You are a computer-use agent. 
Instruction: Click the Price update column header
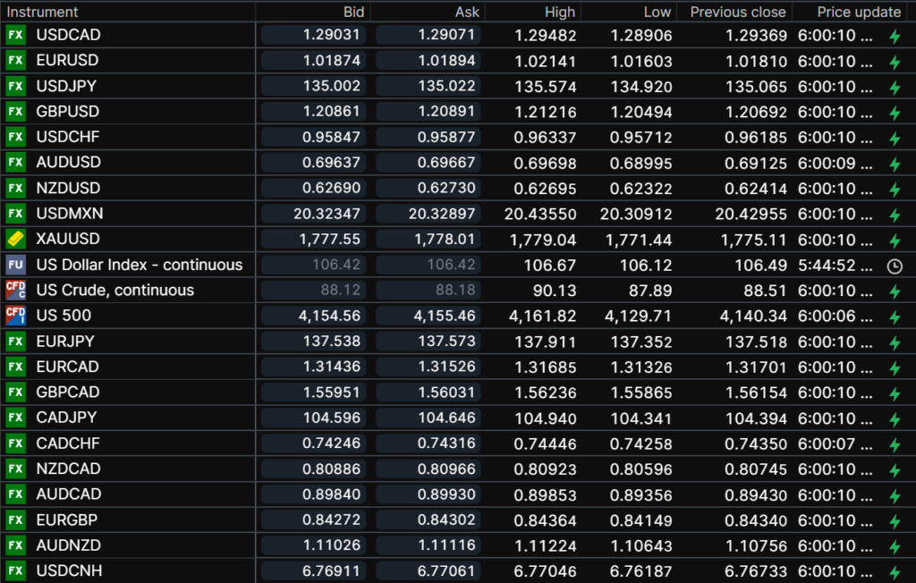pos(859,12)
